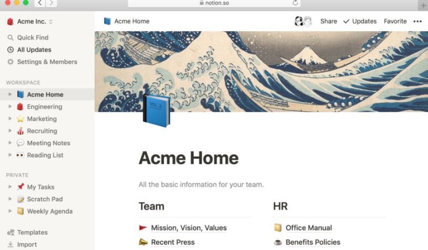The height and width of the screenshot is (250, 428).
Task: Click the Templates shapes icon
Action: point(11,233)
